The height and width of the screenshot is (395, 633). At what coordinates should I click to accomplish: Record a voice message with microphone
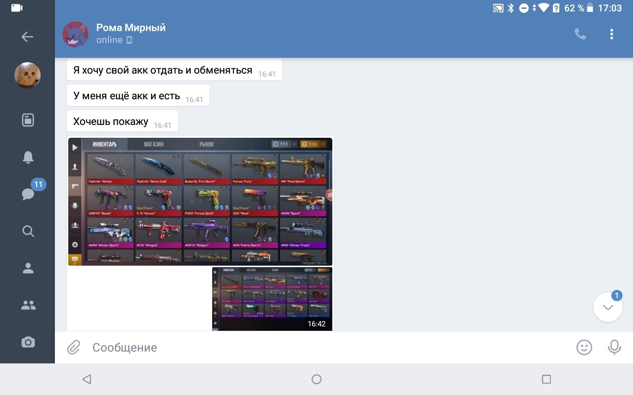click(614, 348)
